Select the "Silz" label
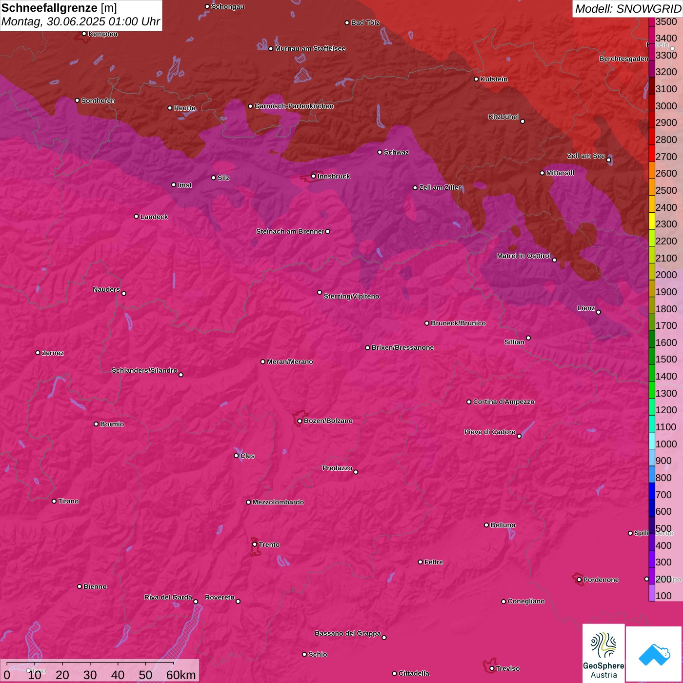Viewport: 683px width, 683px height. 223,178
